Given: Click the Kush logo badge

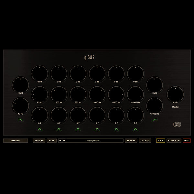Looking at the screenshot, I should pos(177,124).
